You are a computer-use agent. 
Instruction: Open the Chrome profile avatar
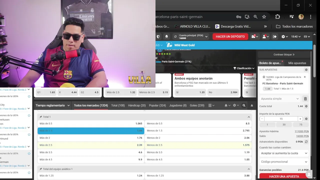[301, 17]
